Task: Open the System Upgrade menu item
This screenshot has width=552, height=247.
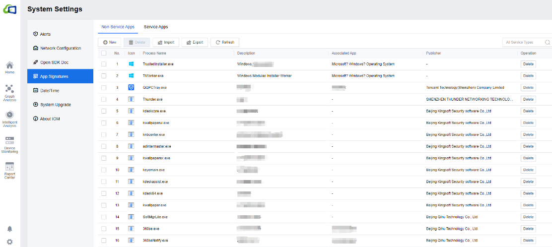Action: [x=55, y=105]
